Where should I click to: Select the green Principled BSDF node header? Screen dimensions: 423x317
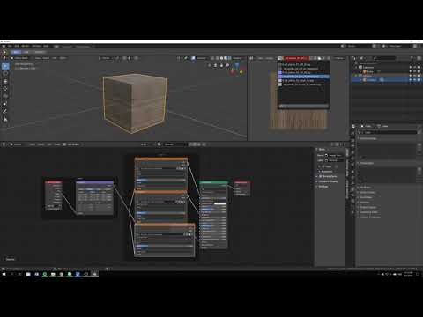213,182
